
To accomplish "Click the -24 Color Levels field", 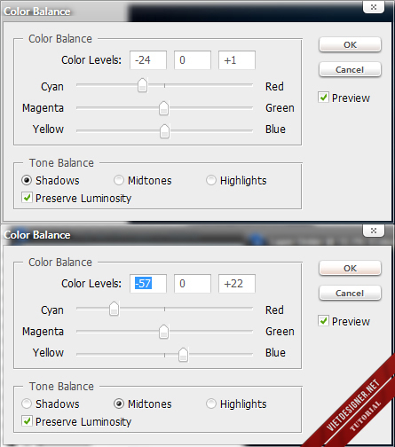I will [148, 60].
